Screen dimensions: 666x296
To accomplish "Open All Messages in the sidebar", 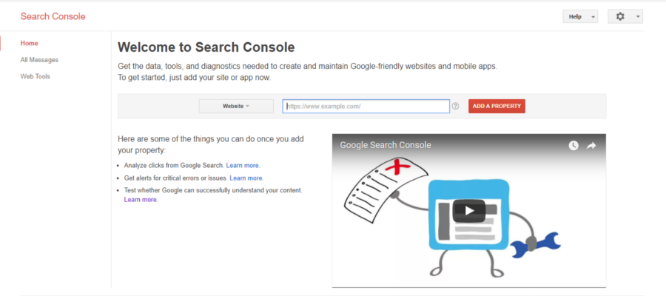I will [x=39, y=60].
